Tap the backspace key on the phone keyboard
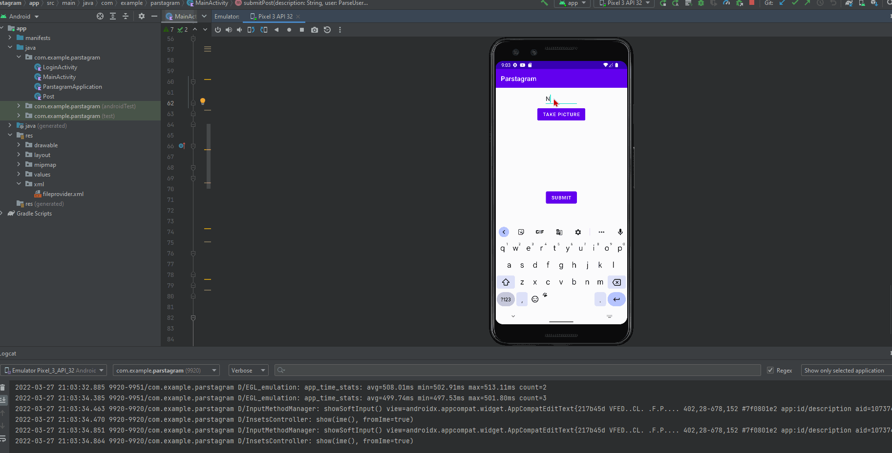This screenshot has height=453, width=892. [x=617, y=282]
